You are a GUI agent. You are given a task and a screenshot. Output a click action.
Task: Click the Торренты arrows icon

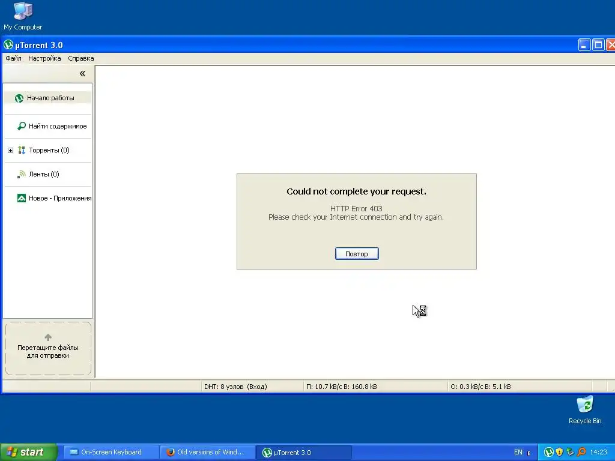coord(22,150)
